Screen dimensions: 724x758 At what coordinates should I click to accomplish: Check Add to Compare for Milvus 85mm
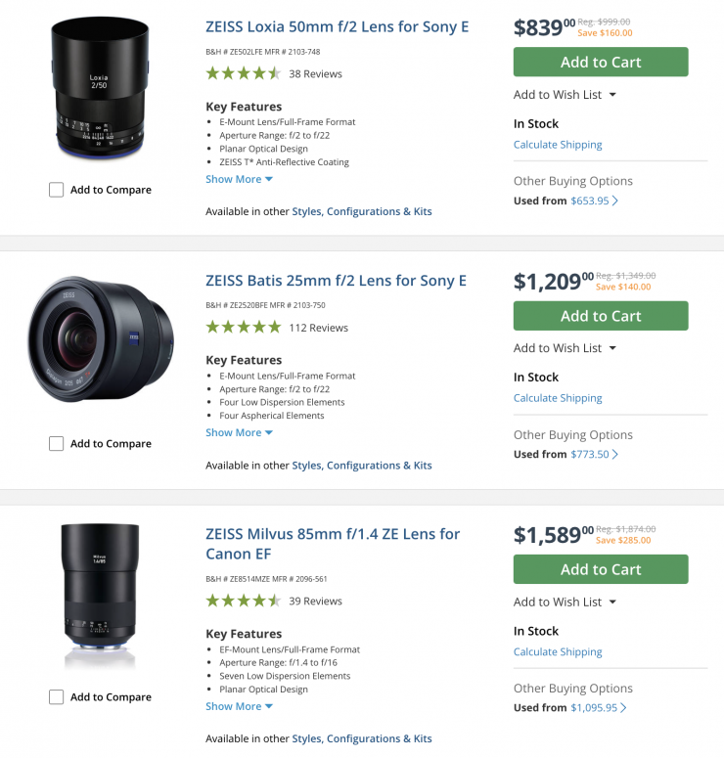click(x=57, y=697)
